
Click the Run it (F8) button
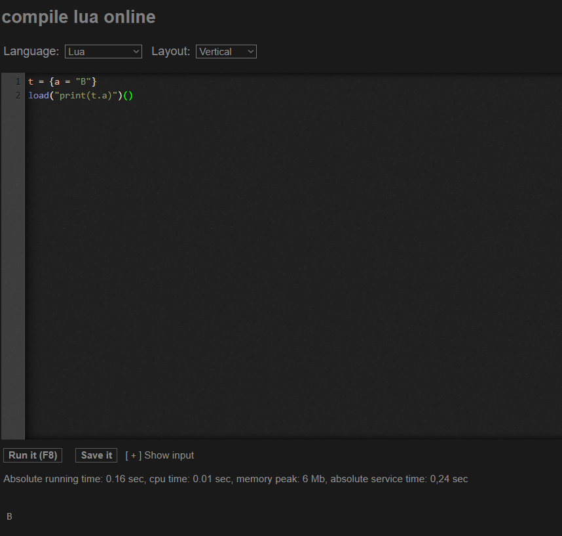click(x=33, y=455)
